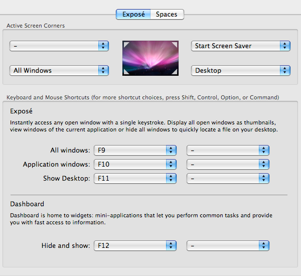Open the Start Screen Saver corner dropdown

(241, 46)
